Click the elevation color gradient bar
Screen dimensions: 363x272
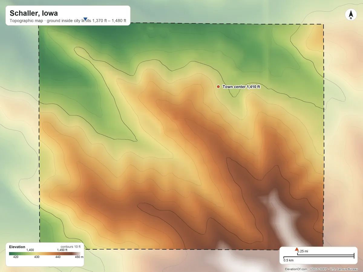[45, 254]
